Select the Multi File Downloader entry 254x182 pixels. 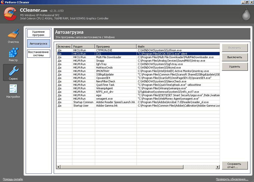(x=138, y=57)
